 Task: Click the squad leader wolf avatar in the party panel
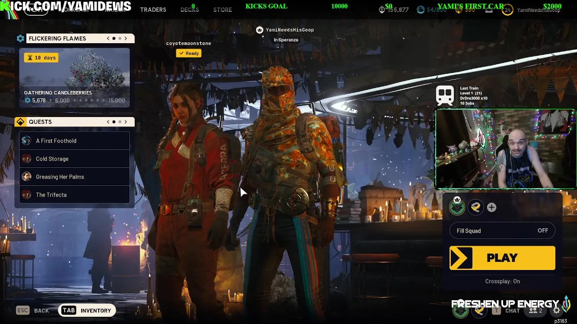[x=457, y=207]
